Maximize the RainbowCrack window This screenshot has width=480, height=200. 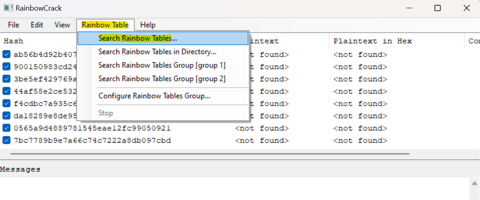point(437,8)
